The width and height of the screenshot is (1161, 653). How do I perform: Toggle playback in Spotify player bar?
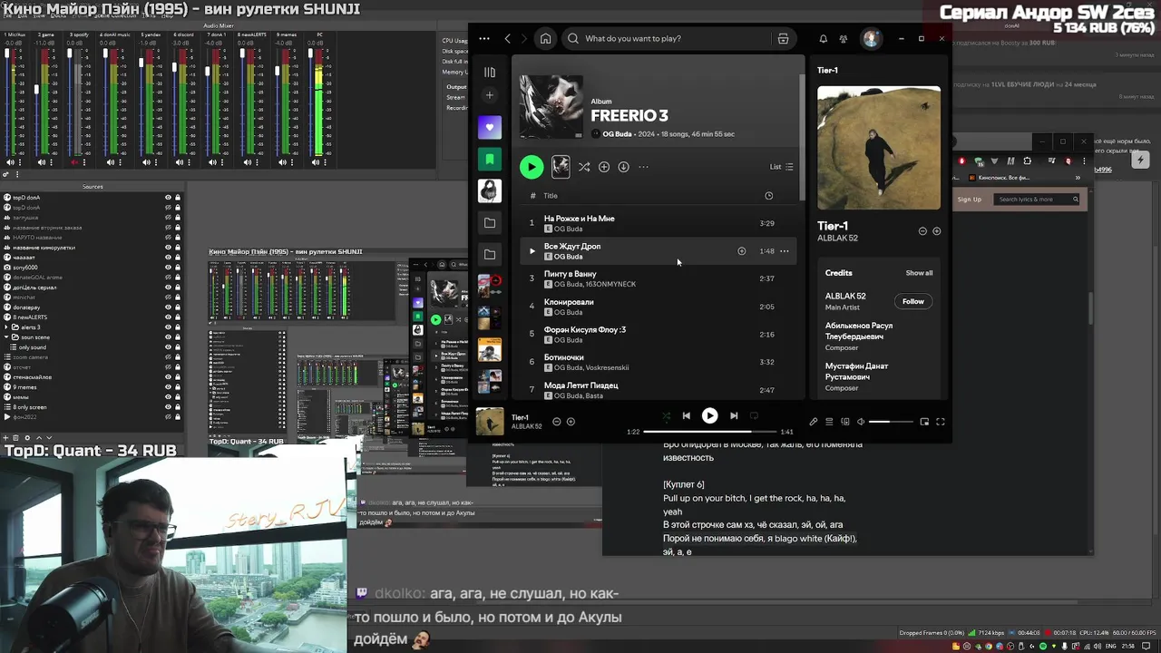click(709, 415)
